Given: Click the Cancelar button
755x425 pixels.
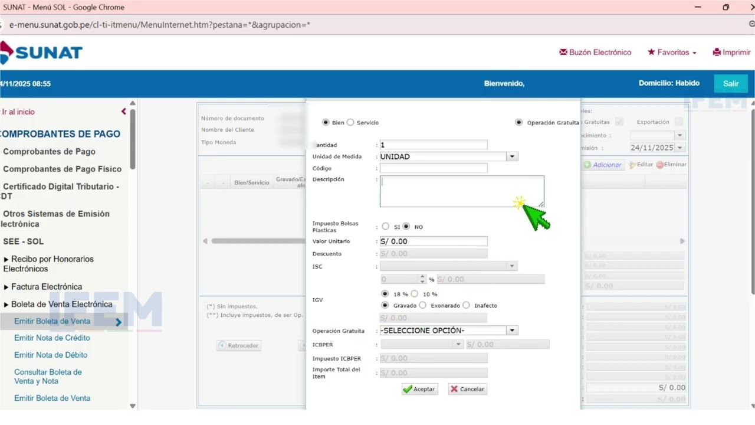Looking at the screenshot, I should 468,389.
